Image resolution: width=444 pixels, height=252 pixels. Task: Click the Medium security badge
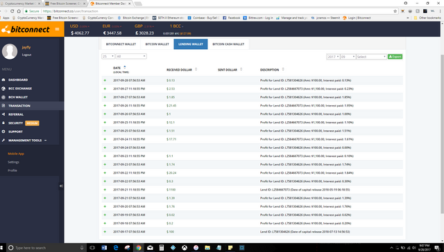(x=33, y=123)
